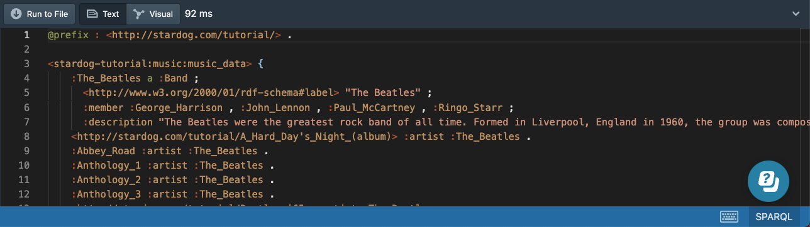Click the download arrow icon in Run to File
The image size is (810, 227).
16,14
